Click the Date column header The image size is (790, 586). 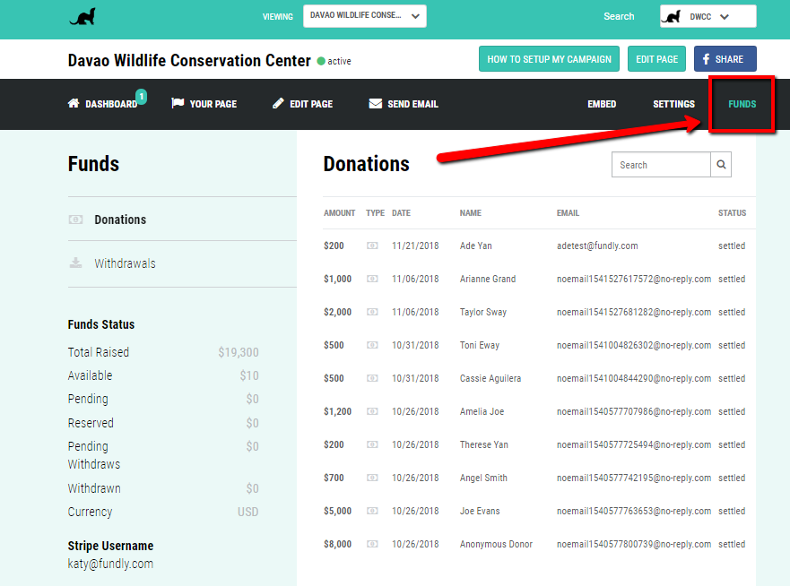(401, 213)
